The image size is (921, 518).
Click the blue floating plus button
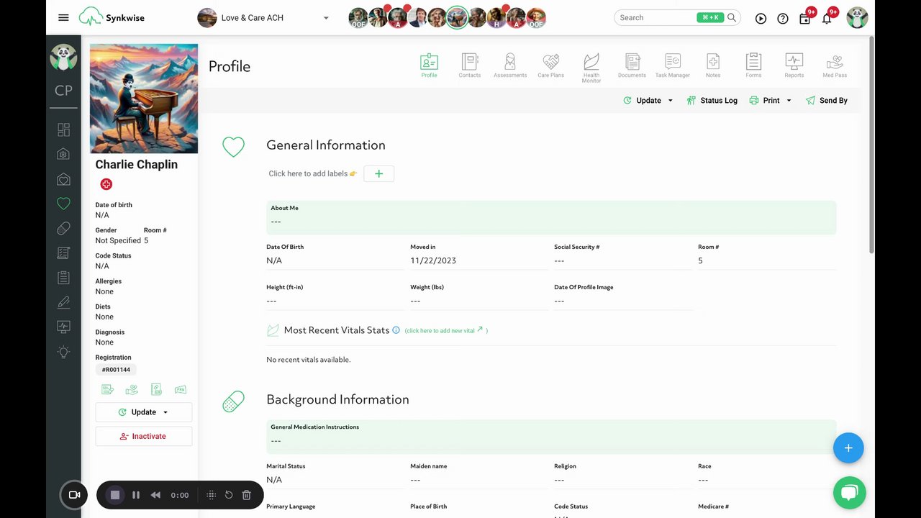[848, 447]
